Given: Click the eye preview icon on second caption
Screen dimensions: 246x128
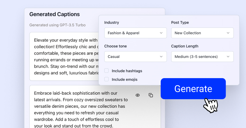Looking at the screenshot, I should click(x=138, y=95).
